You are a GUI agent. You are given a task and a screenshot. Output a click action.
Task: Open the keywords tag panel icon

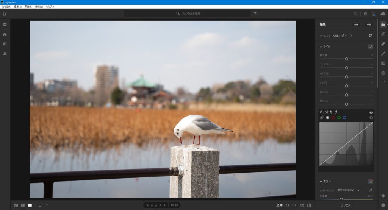[x=383, y=196]
